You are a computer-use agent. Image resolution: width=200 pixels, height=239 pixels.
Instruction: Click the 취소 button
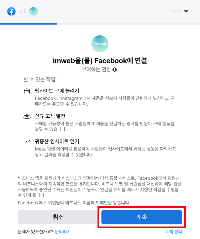[58, 217]
